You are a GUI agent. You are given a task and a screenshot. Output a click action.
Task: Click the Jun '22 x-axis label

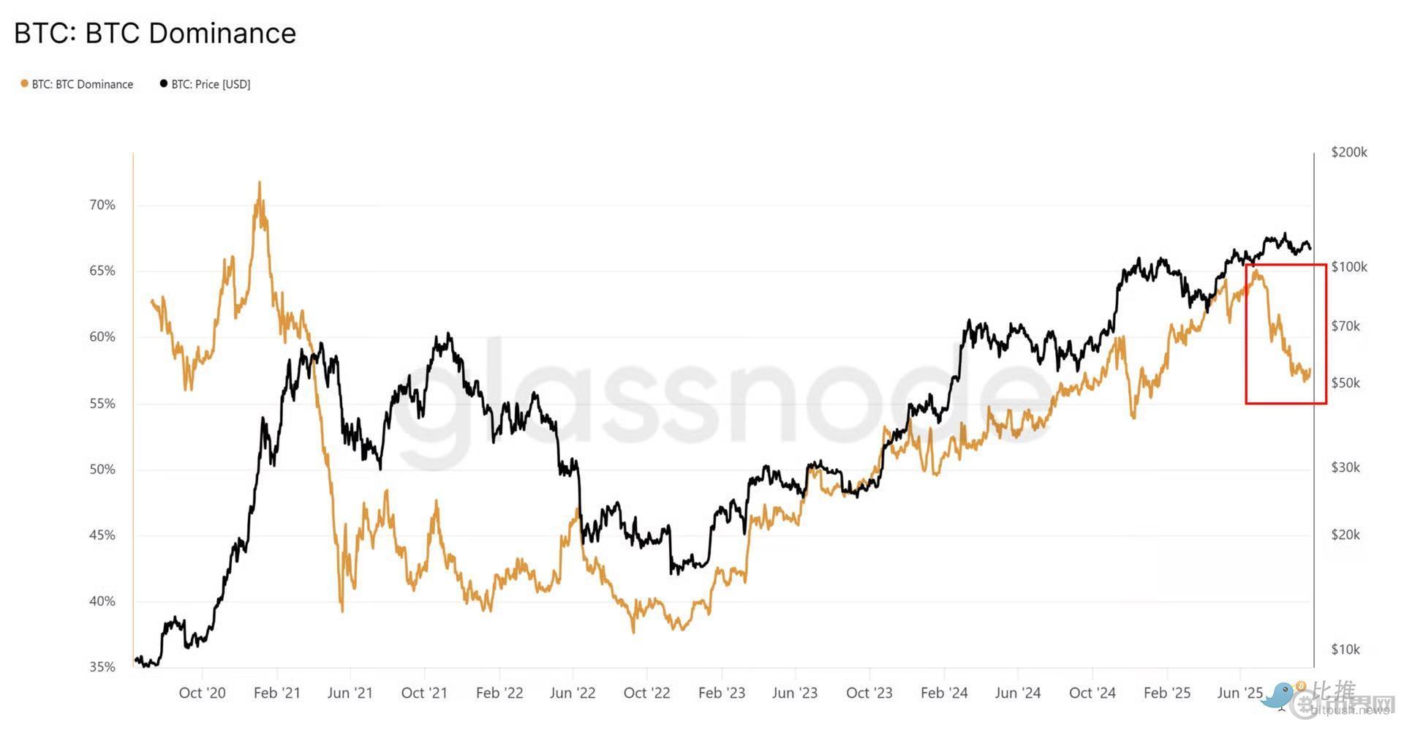click(x=572, y=693)
